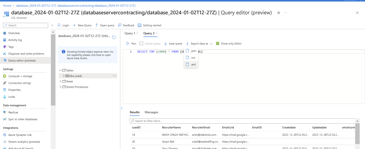
Task: Refresh the object explorer with the circular arrow
Action: tap(114, 37)
